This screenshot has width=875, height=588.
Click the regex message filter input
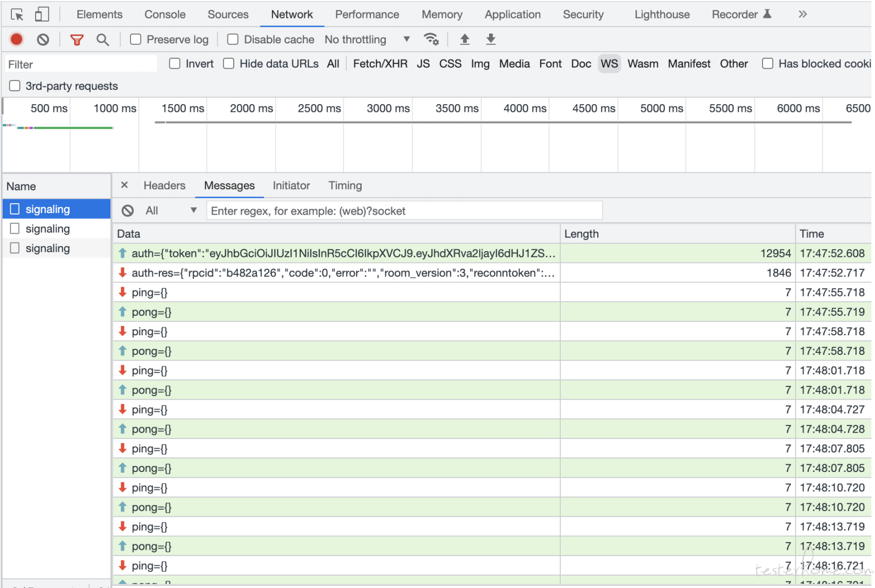click(404, 210)
